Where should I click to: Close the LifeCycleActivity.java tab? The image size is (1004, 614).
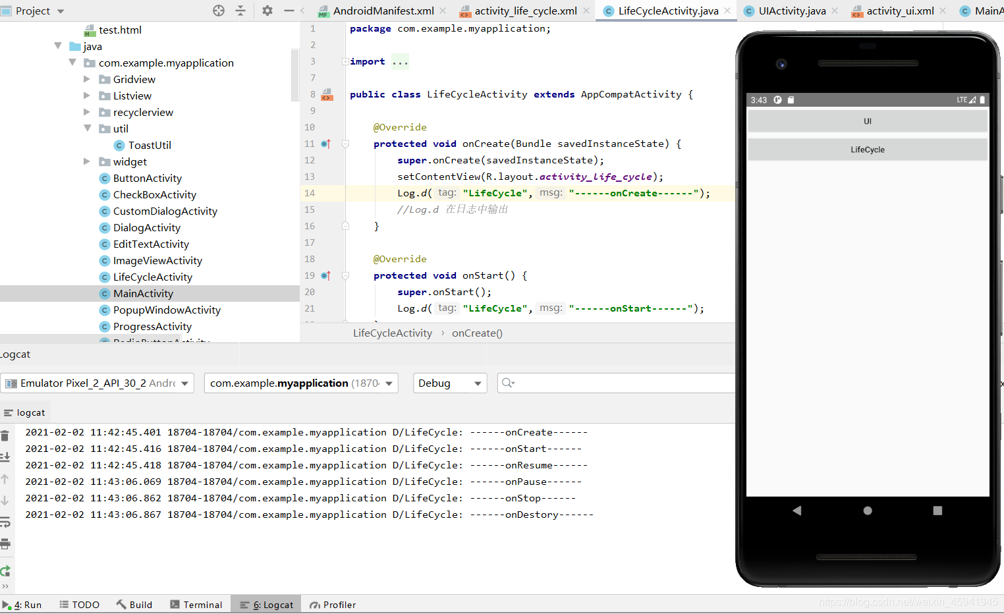(x=727, y=11)
